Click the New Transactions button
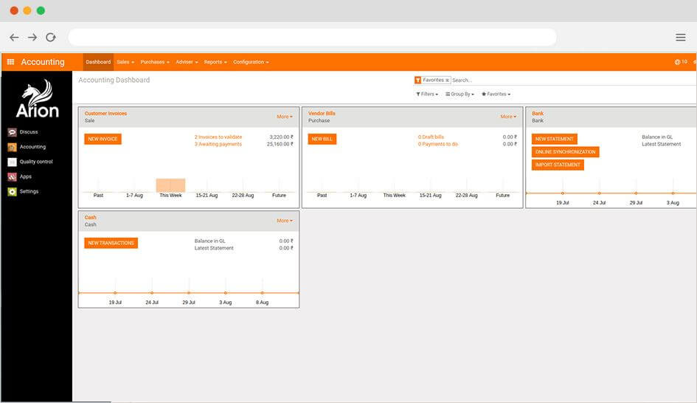 click(111, 244)
